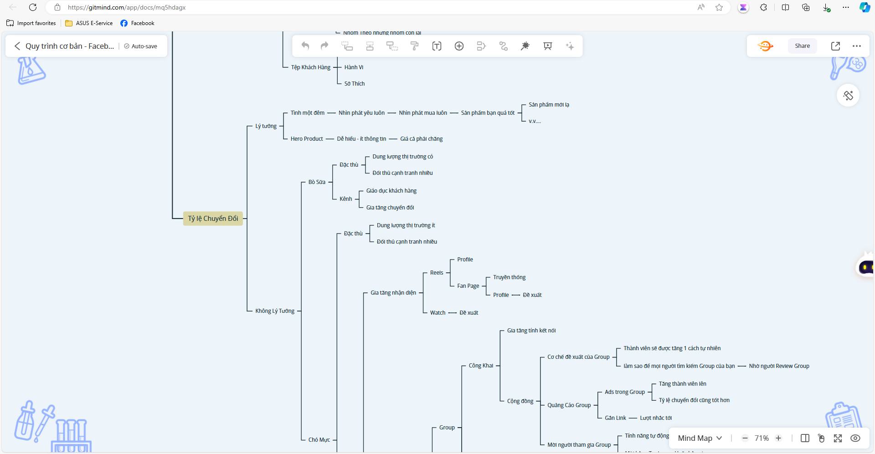Open the text bracket [T] tool
This screenshot has width=875, height=454.
(x=437, y=46)
